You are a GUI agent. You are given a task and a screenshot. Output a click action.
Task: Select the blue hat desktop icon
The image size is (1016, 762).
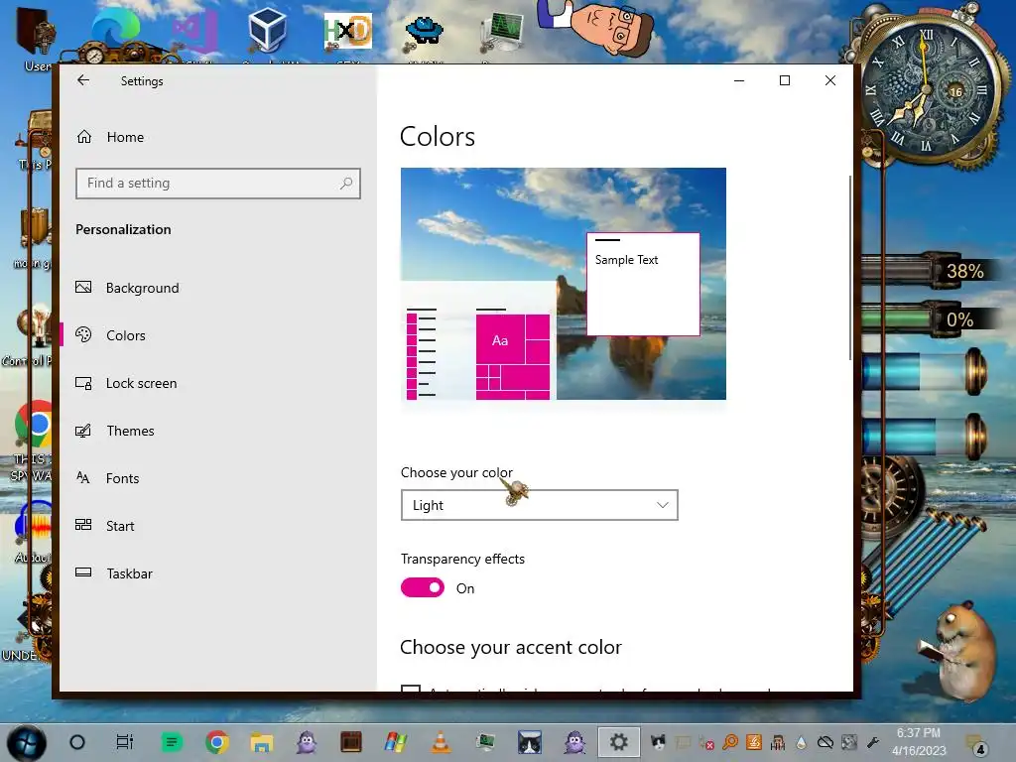point(425,30)
